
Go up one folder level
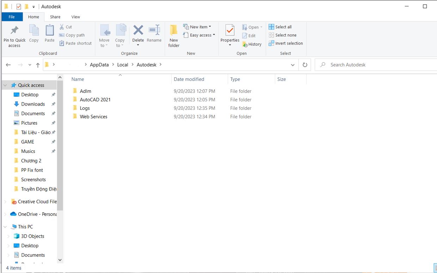(38, 65)
